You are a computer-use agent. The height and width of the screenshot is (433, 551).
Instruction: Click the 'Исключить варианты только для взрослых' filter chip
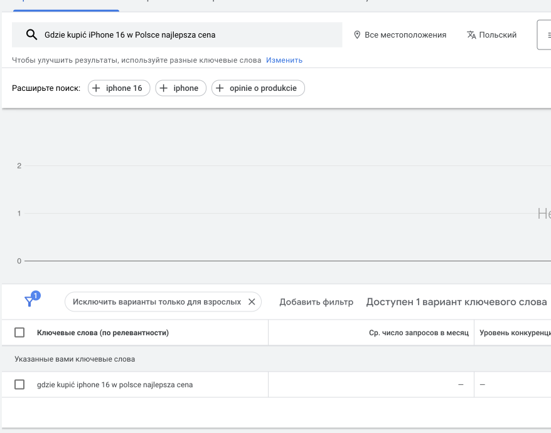(156, 302)
